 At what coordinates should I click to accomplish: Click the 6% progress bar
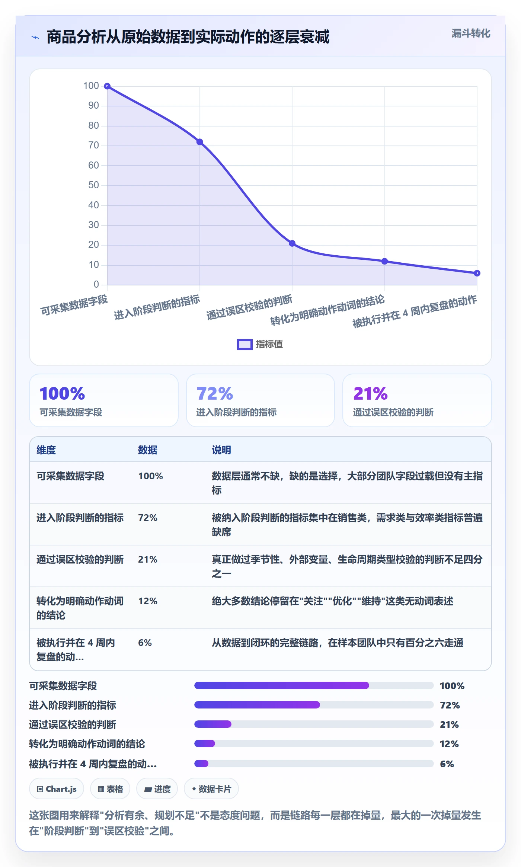[x=314, y=764]
